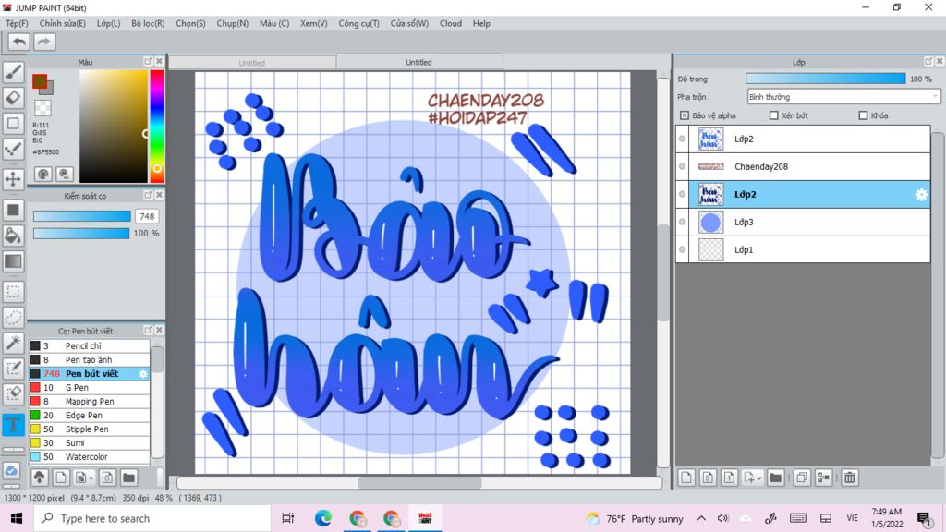946x532 pixels.
Task: Open the Chọn(S) menu
Action: 190,23
